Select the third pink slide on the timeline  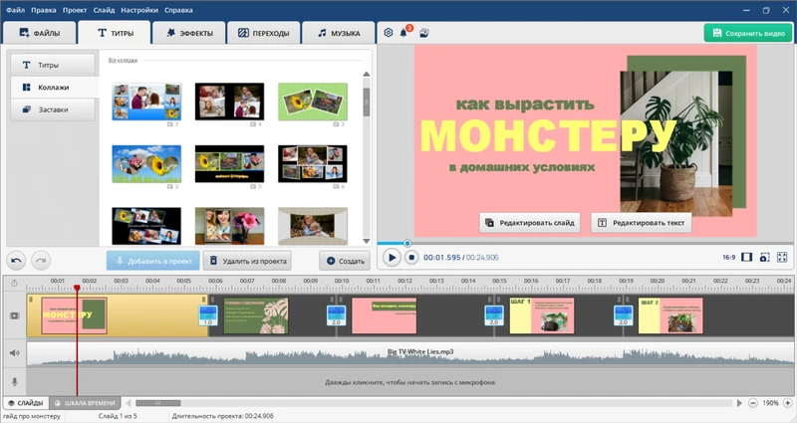385,316
